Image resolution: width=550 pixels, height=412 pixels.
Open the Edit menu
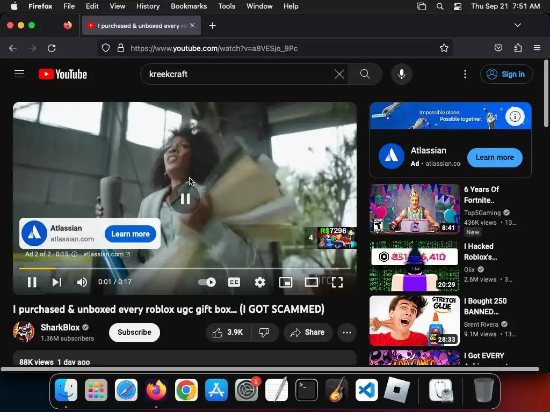click(92, 6)
